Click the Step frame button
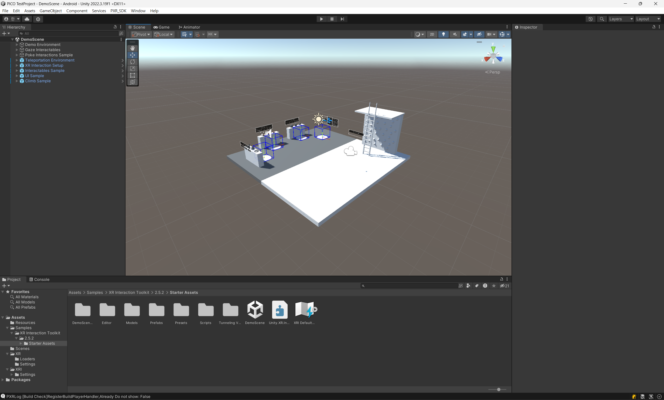Screen dimensions: 664x400 (342, 19)
